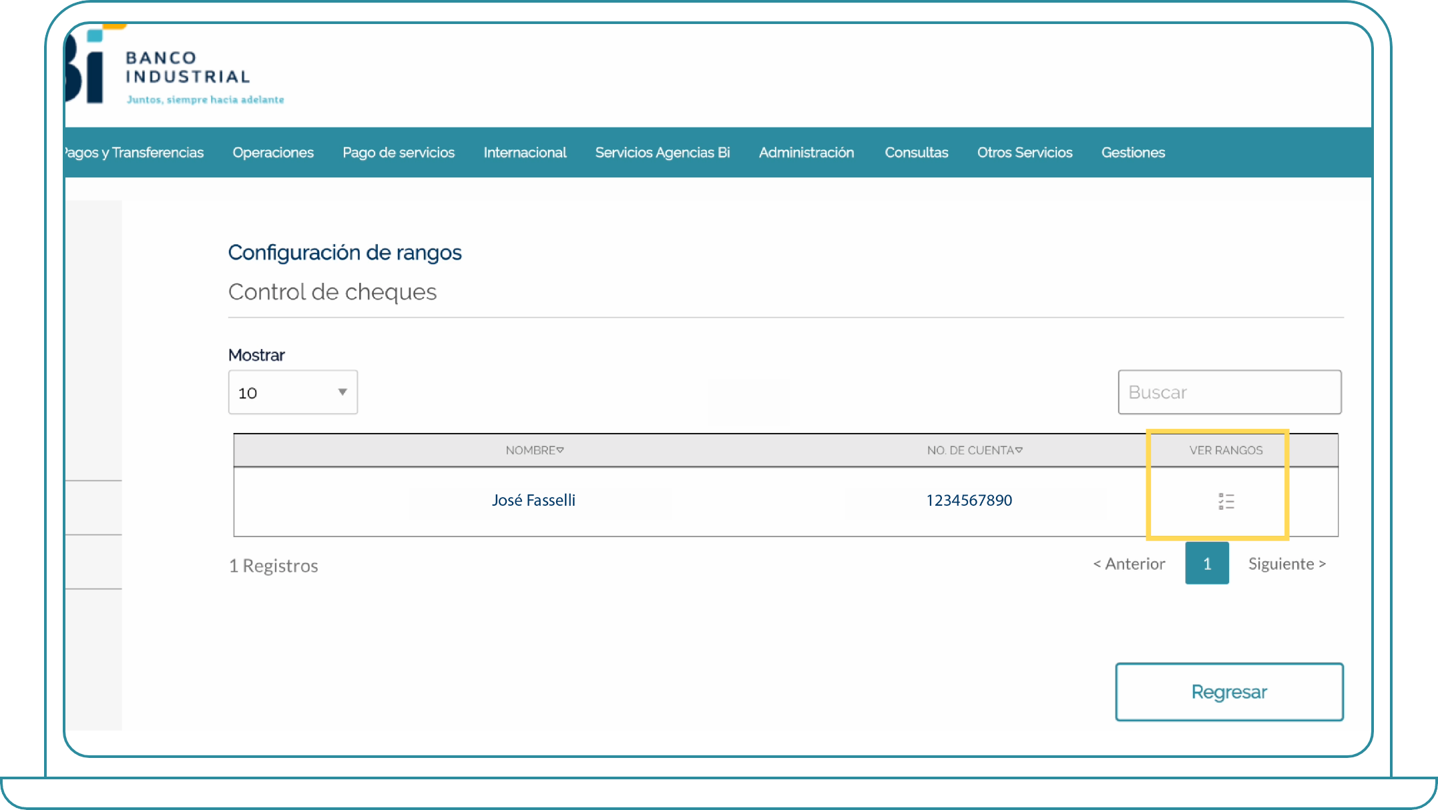Viewport: 1438px width, 810px height.
Task: Open Pagos y Transferencias menu
Action: tap(134, 152)
